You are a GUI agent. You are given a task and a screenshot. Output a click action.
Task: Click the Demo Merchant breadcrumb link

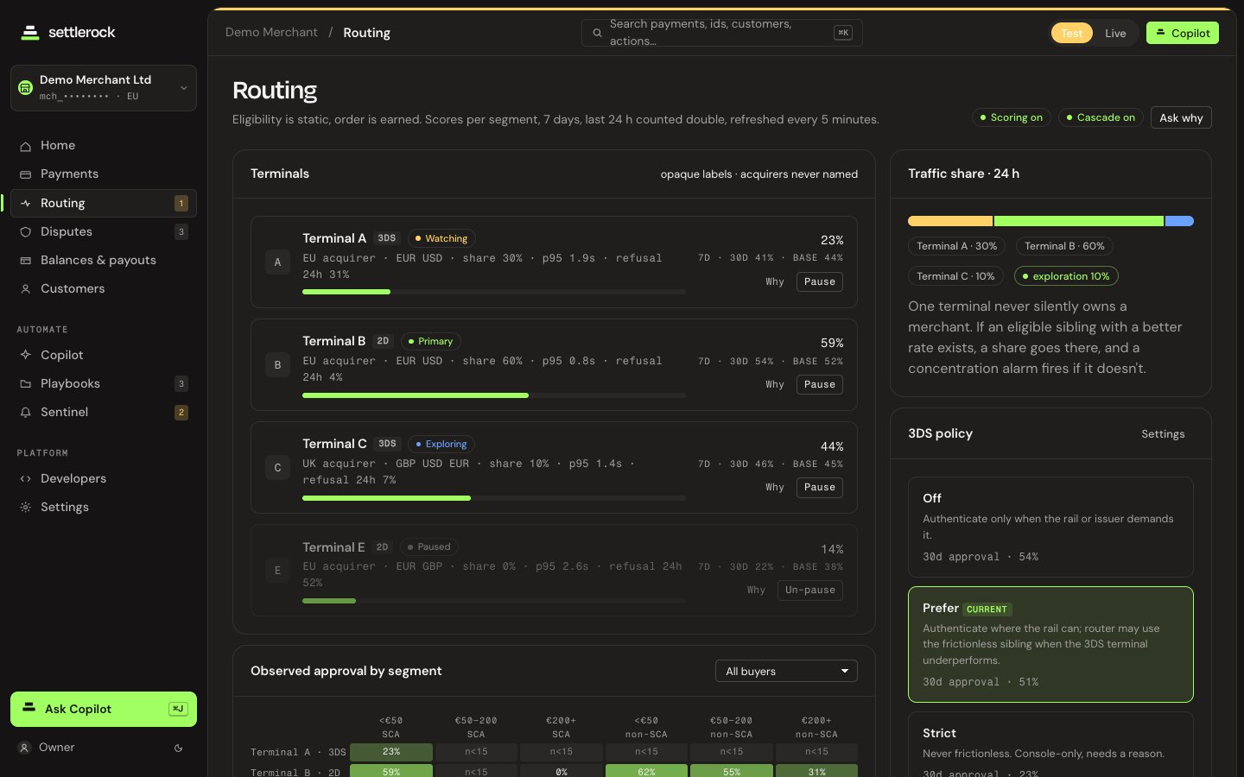(271, 33)
